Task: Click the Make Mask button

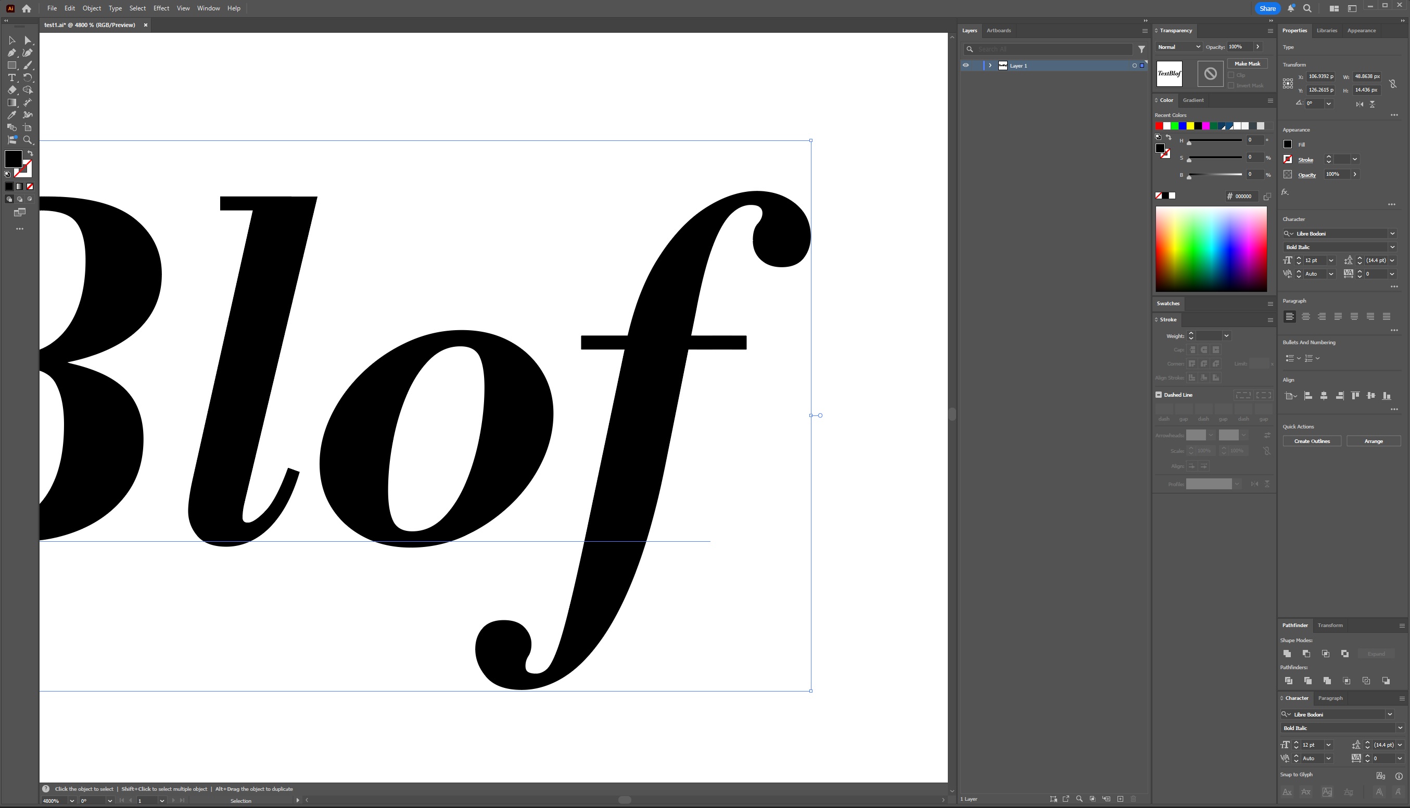Action: click(x=1247, y=64)
